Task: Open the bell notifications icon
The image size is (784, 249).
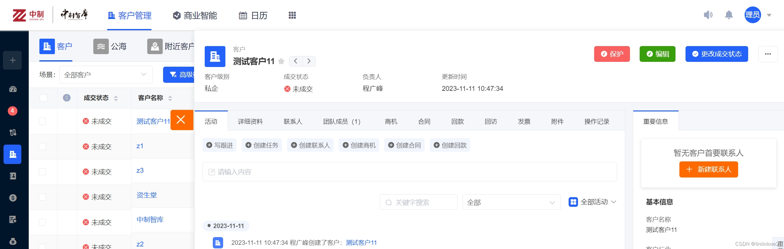Action: click(729, 15)
